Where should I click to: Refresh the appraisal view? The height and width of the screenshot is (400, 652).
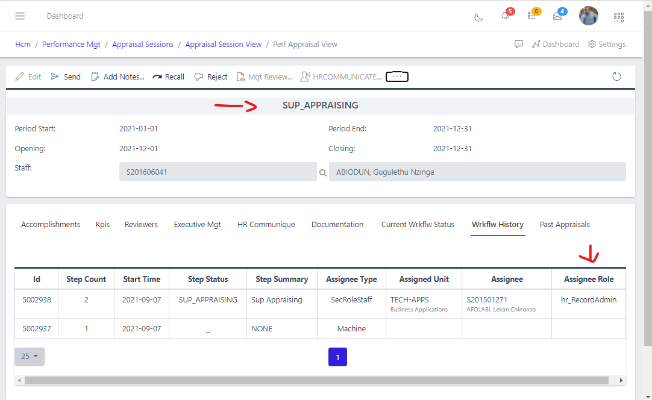pos(616,77)
